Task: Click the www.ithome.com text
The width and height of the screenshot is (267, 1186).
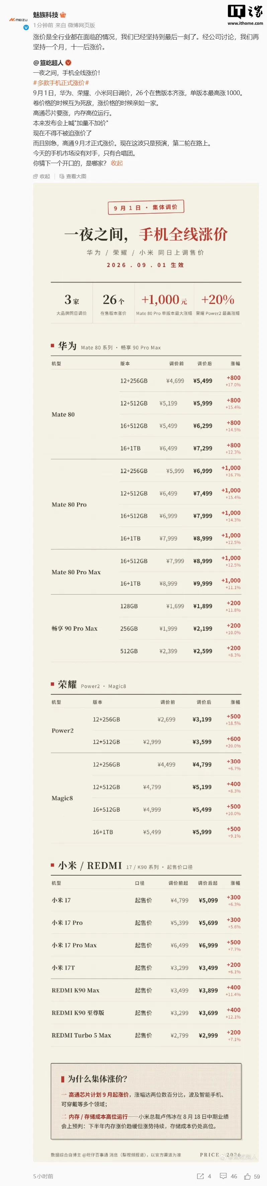Action: pyautogui.click(x=245, y=23)
